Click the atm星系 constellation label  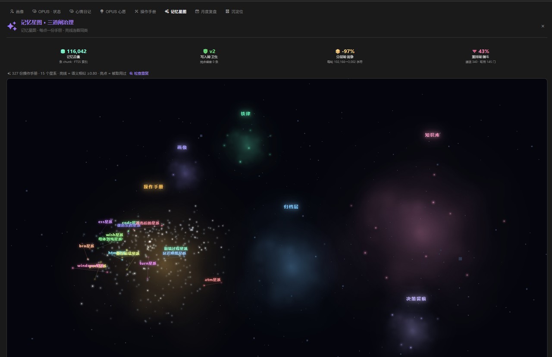[213, 280]
